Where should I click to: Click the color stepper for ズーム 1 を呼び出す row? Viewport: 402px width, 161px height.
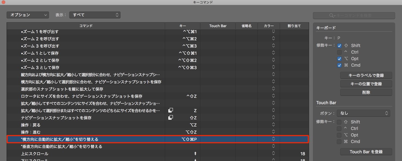point(274,32)
